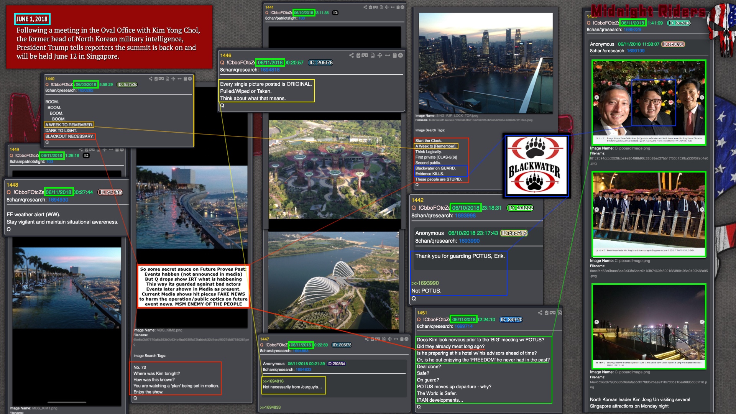This screenshot has width=736, height=414.
Task: Click 'BLACKOUT NECESSARY.' line in post 1440
Action: click(x=69, y=136)
